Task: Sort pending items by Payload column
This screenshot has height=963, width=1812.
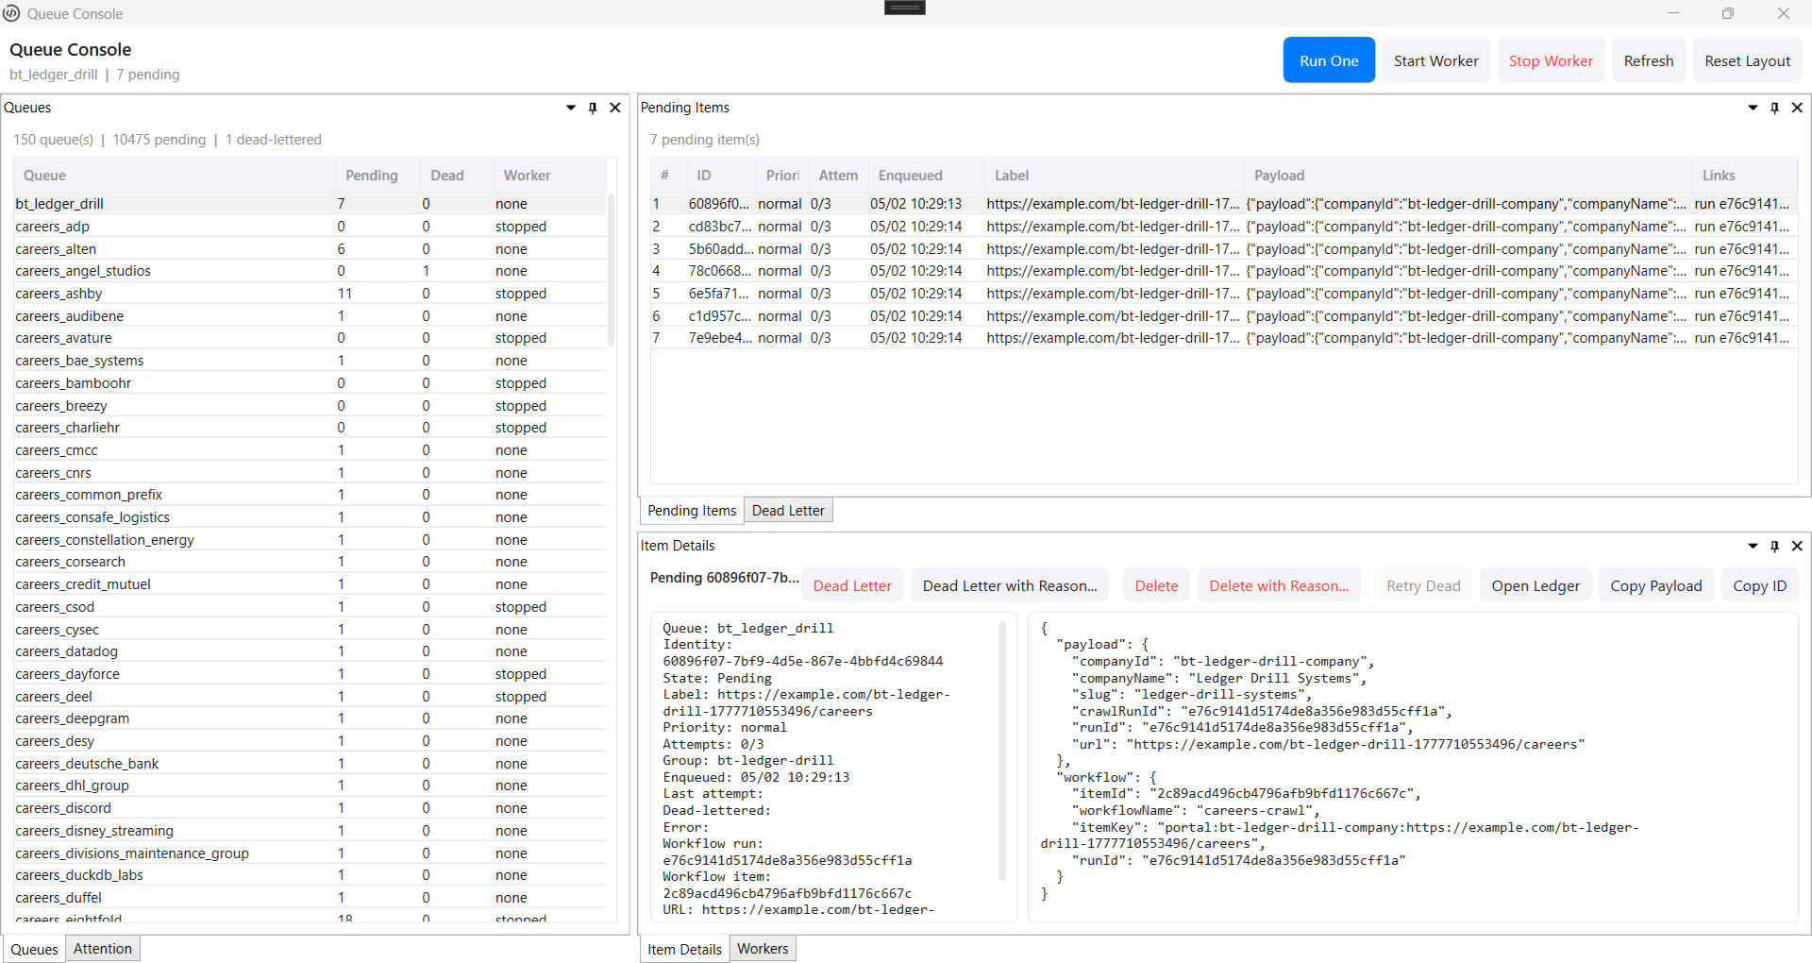Action: tap(1468, 176)
